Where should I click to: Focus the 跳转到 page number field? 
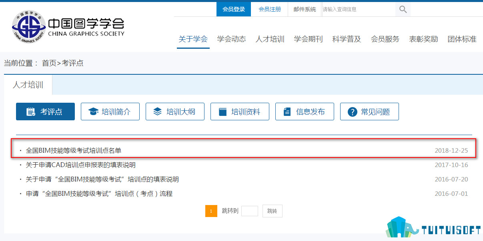click(x=250, y=211)
